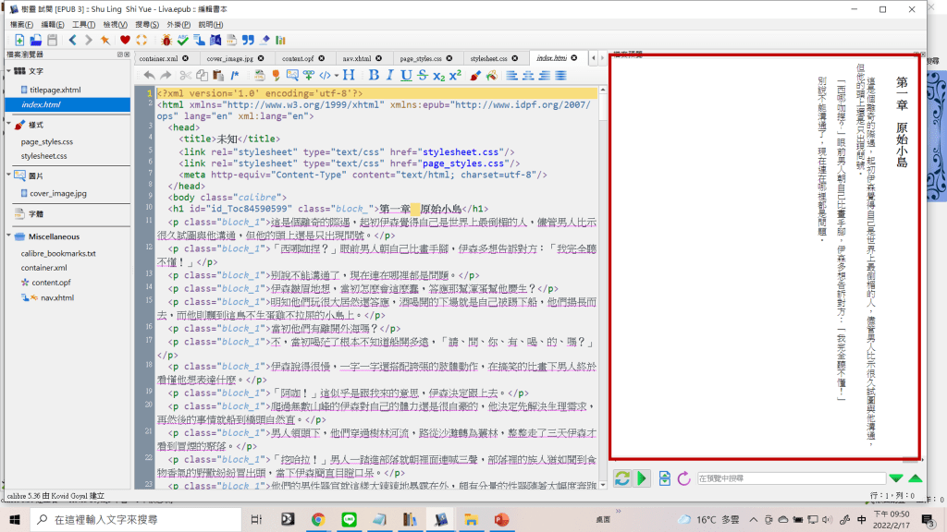
Task: Select titlepage.xhtml in the file browser
Action: (x=55, y=90)
